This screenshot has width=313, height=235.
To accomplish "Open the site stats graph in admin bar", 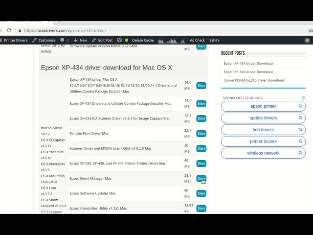I will tap(172, 40).
